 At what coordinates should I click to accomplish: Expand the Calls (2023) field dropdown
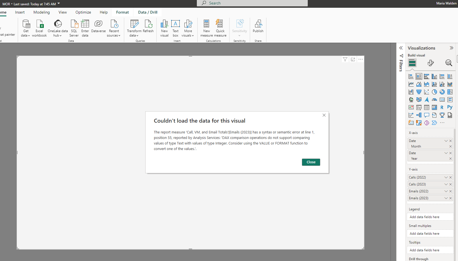coord(446,184)
